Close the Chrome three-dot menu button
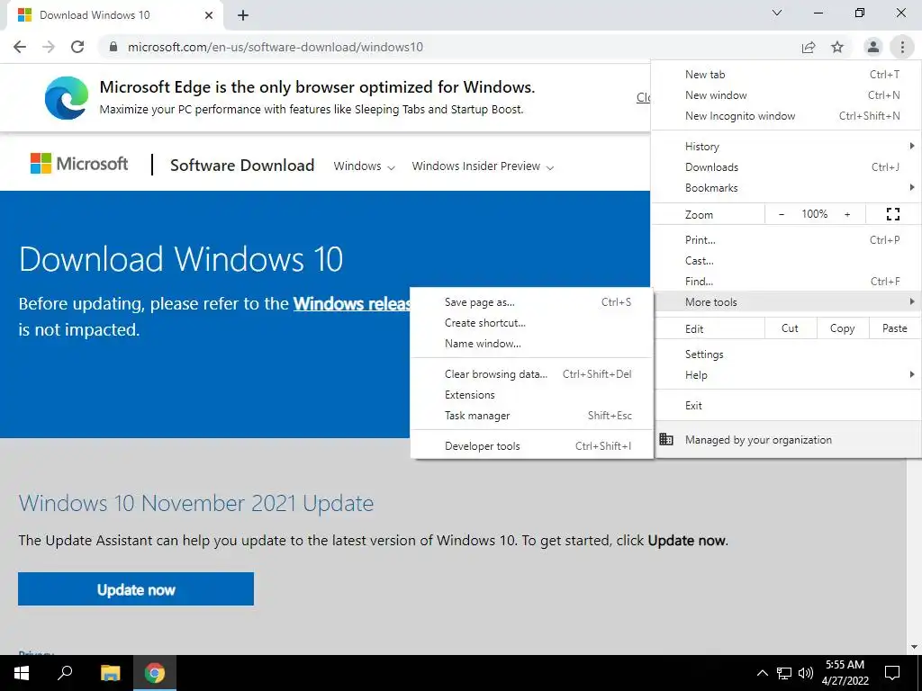The image size is (922, 691). pyautogui.click(x=902, y=47)
